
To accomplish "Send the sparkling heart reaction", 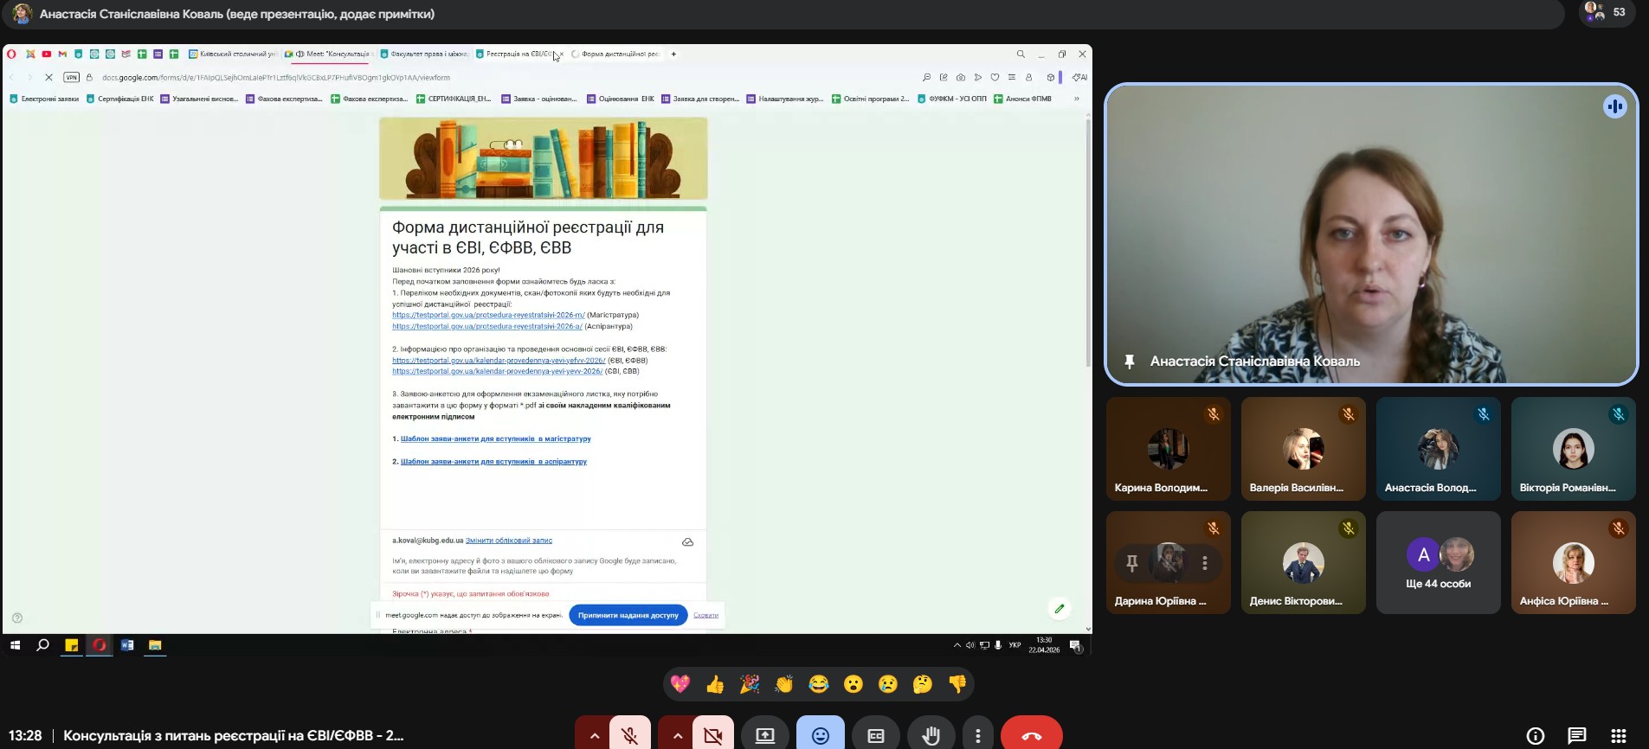I will (x=680, y=685).
